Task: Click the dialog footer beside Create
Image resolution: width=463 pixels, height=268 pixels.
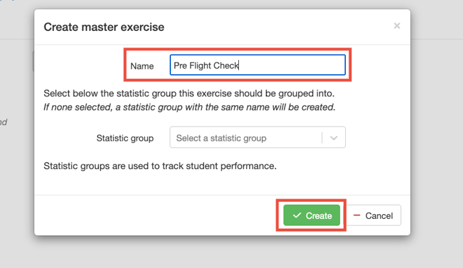Action: coord(157,215)
